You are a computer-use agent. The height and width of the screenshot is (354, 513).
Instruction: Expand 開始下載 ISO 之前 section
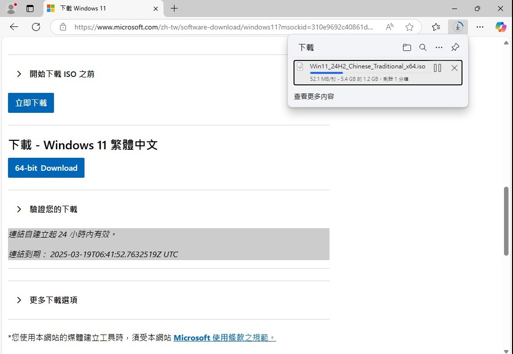(x=55, y=74)
